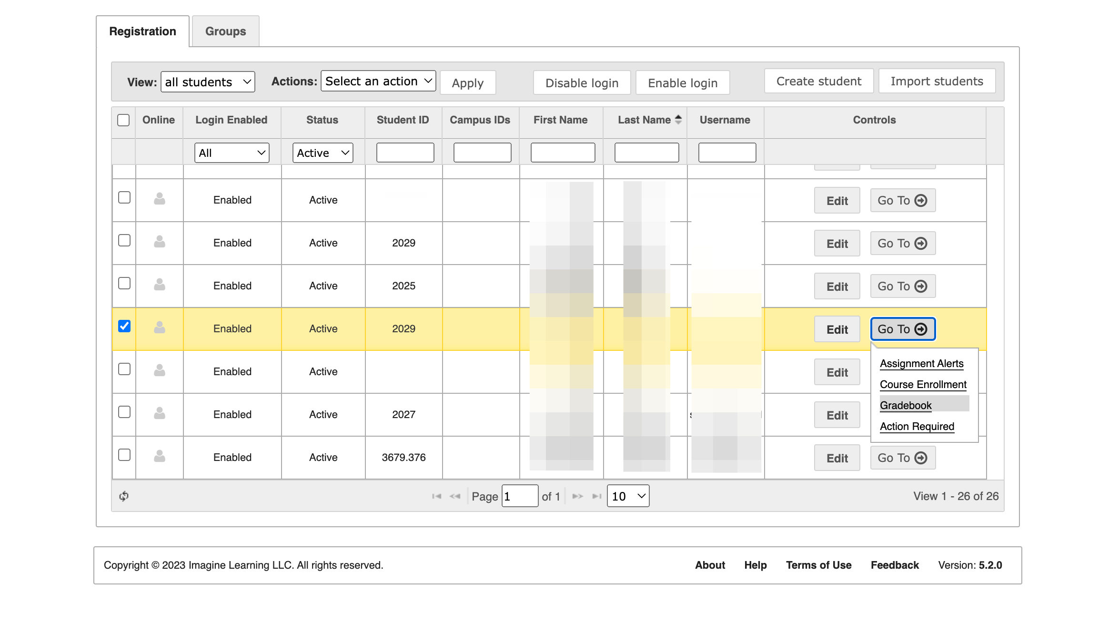This screenshot has height=624, width=1109.
Task: Check the box for student 2025
Action: [x=124, y=283]
